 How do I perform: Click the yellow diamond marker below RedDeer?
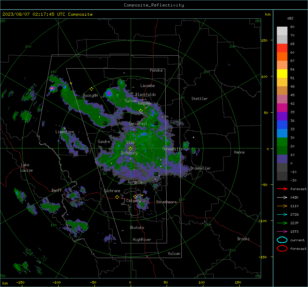click(141, 111)
